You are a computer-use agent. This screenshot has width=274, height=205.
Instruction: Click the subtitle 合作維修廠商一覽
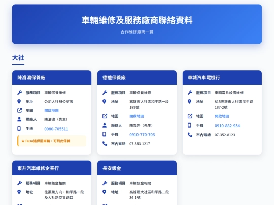pos(137,32)
